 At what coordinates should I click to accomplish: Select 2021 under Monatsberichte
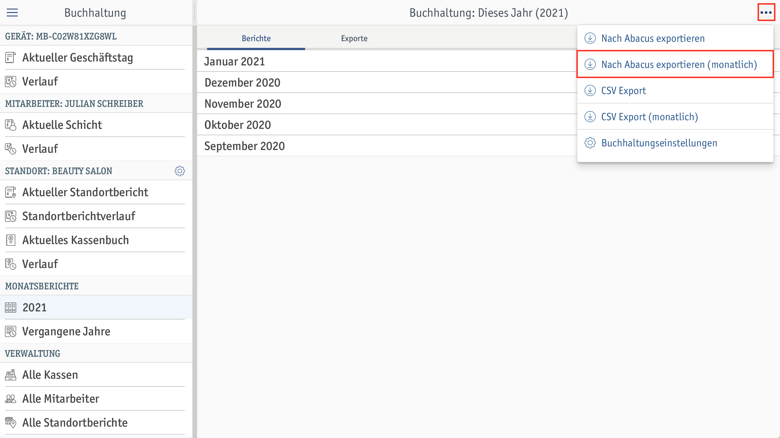tap(96, 307)
